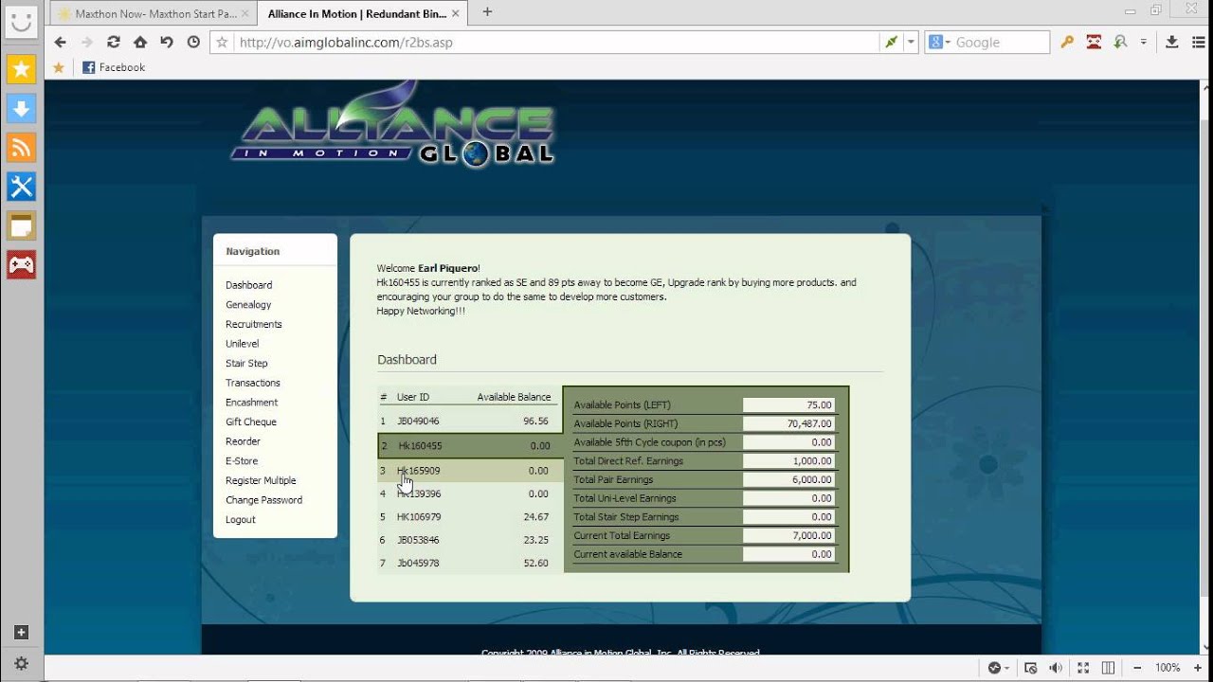
Task: Select the Alliance In Motion tab
Action: click(x=364, y=13)
